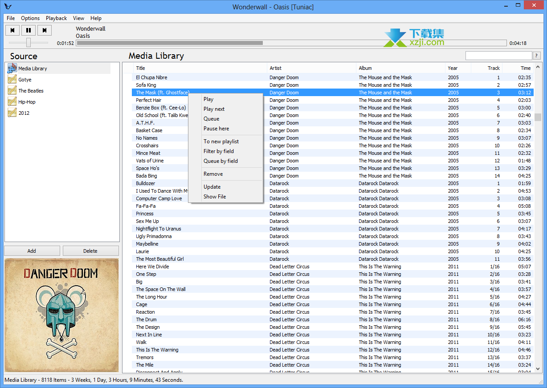Choose To new playlist option
Image resolution: width=547 pixels, height=388 pixels.
tap(225, 141)
